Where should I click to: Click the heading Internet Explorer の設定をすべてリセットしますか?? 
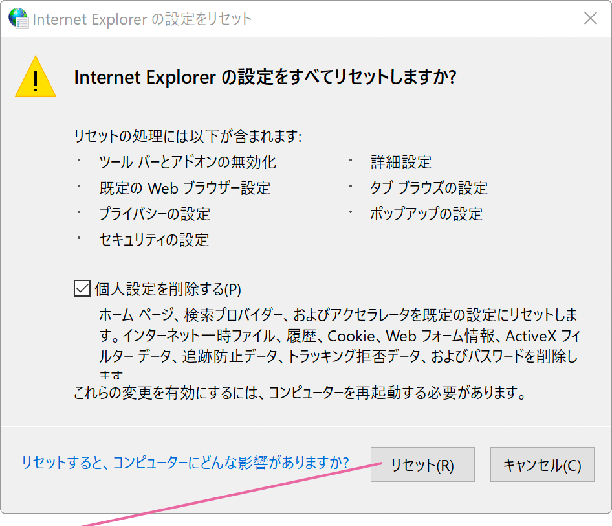tap(265, 77)
